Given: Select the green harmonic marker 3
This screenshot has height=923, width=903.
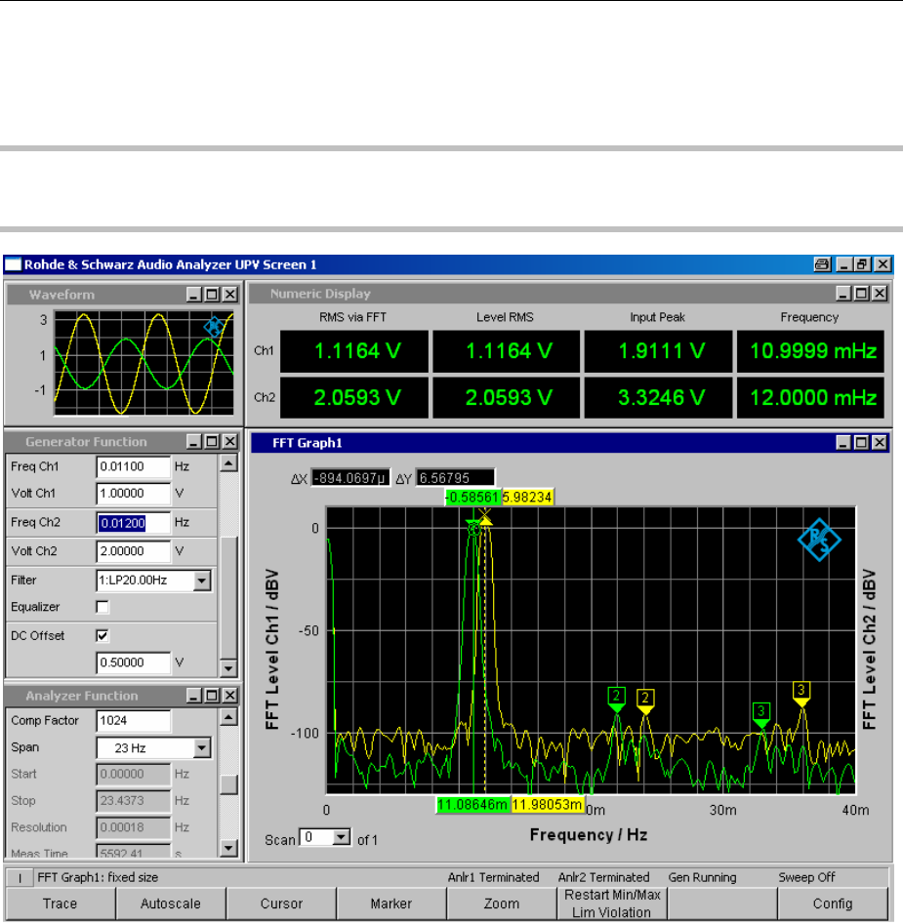Looking at the screenshot, I should click(x=761, y=711).
